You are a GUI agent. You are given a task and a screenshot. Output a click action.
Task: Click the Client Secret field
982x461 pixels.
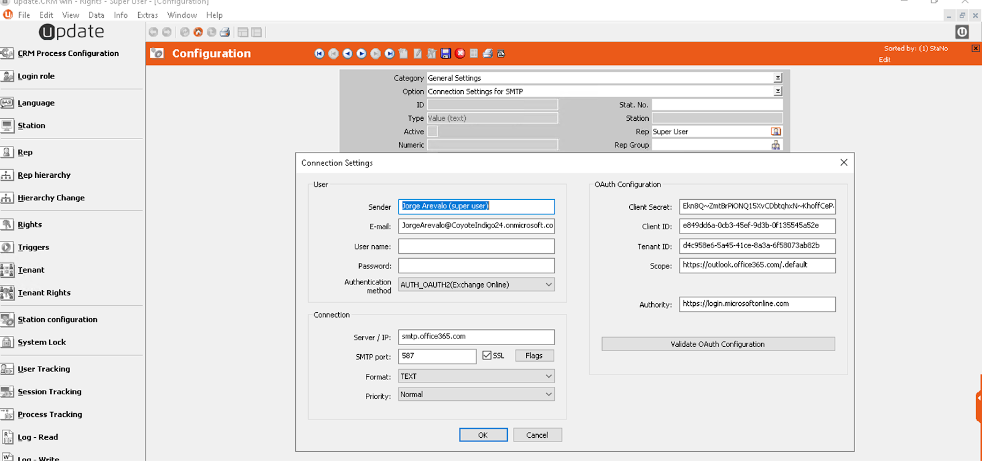click(757, 207)
